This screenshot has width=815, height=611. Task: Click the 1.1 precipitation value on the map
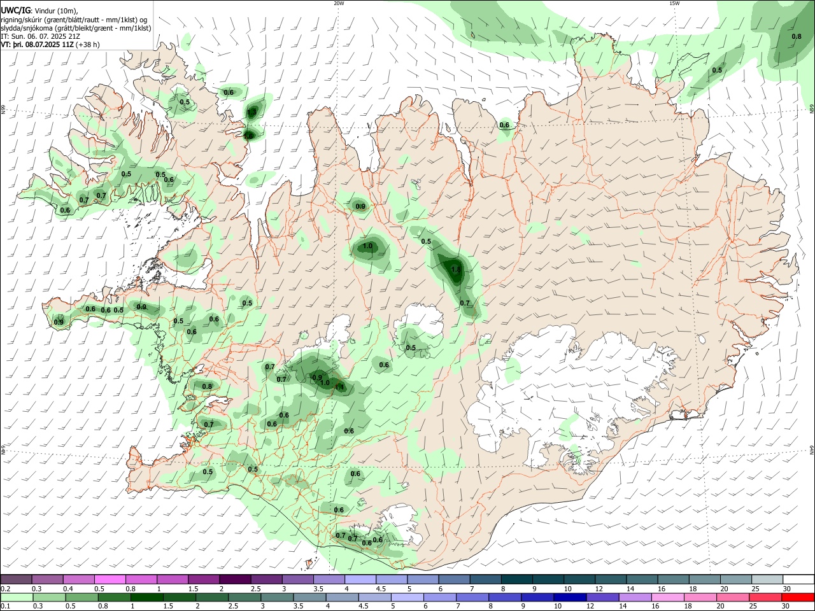339,387
